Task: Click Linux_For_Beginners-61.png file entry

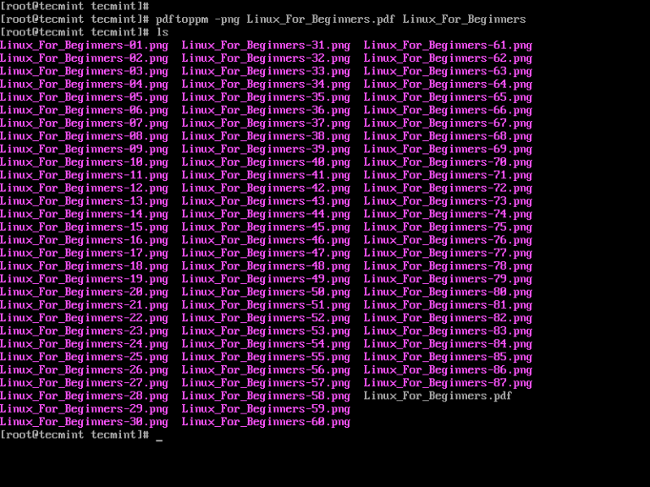Action: point(448,46)
